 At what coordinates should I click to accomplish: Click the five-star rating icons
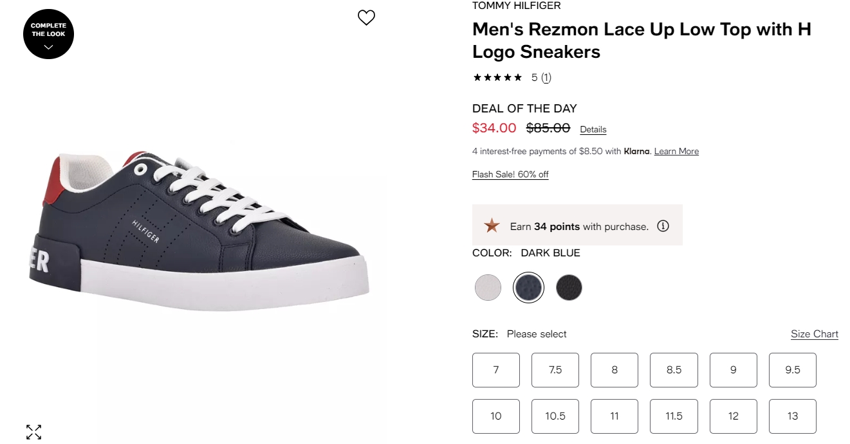497,78
